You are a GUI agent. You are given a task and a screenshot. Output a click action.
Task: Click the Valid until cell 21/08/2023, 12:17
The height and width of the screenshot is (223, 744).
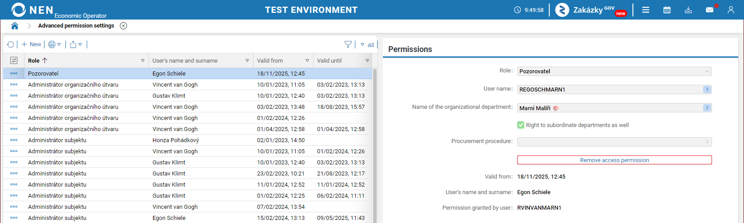pyautogui.click(x=341, y=173)
